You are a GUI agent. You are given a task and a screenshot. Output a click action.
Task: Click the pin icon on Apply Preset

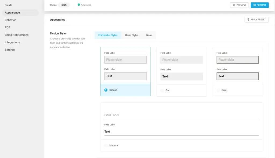click(248, 20)
